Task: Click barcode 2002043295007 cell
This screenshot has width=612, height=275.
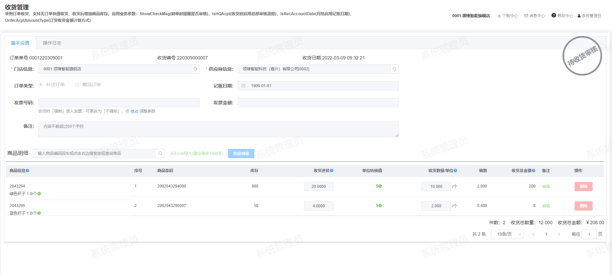Action: [x=172, y=206]
